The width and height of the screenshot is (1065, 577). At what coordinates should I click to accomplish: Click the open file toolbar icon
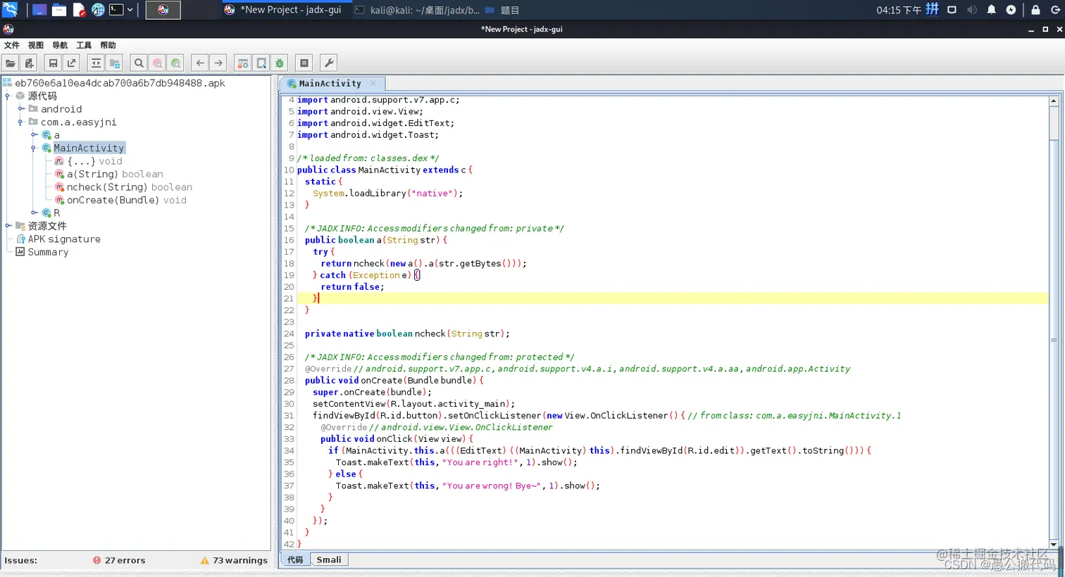(x=11, y=63)
